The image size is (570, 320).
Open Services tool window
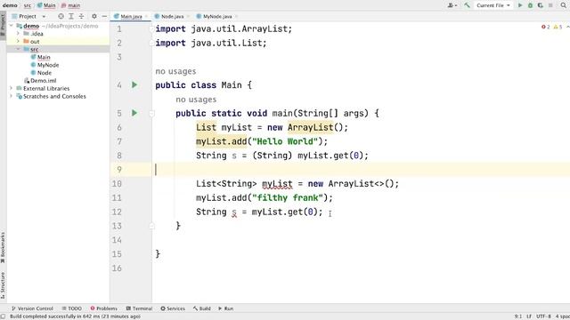[x=173, y=308]
